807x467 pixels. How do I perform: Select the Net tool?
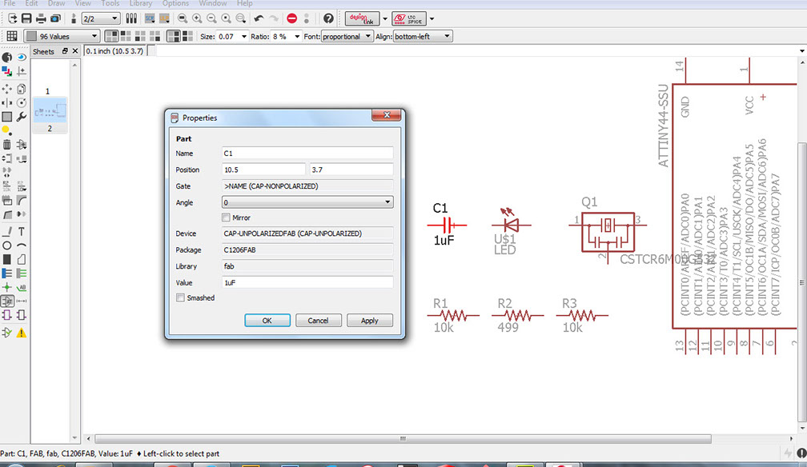21,273
